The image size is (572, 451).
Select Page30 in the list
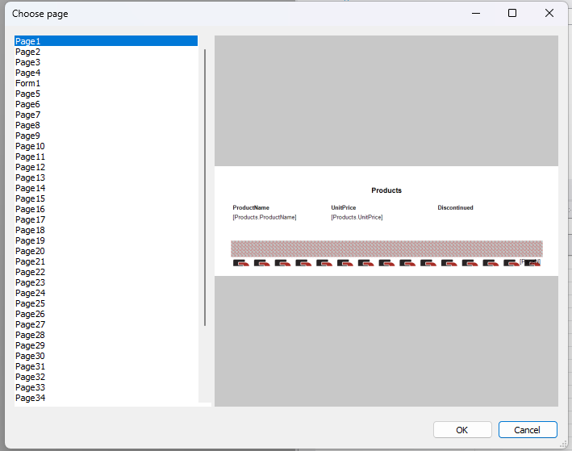31,356
